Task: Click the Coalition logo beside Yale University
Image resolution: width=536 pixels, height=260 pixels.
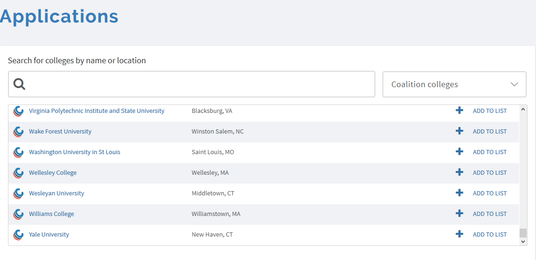Action: pyautogui.click(x=18, y=235)
